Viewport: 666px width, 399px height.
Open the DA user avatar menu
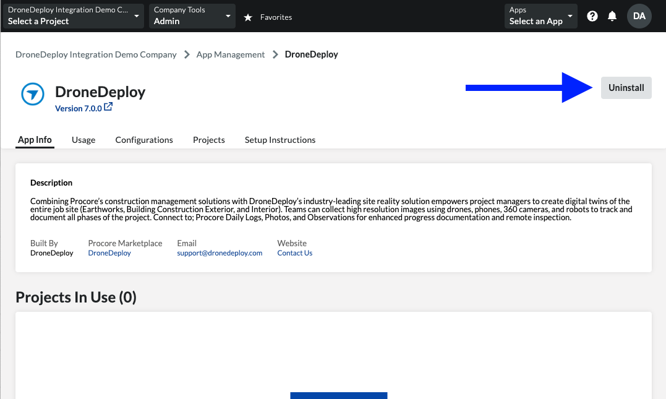[x=639, y=16]
